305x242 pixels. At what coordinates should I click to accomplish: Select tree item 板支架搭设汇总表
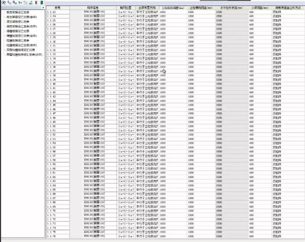(18, 12)
